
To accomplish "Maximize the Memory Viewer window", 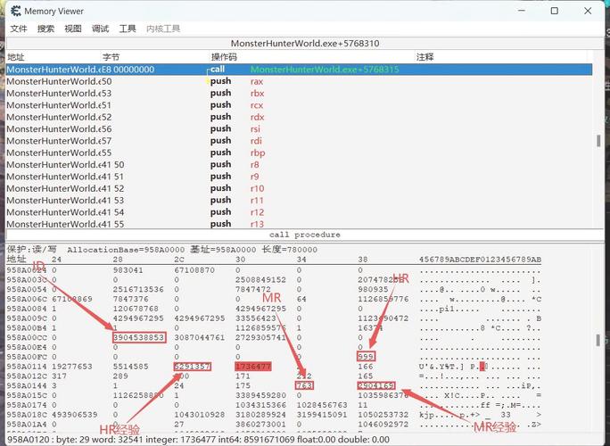I will [555, 11].
